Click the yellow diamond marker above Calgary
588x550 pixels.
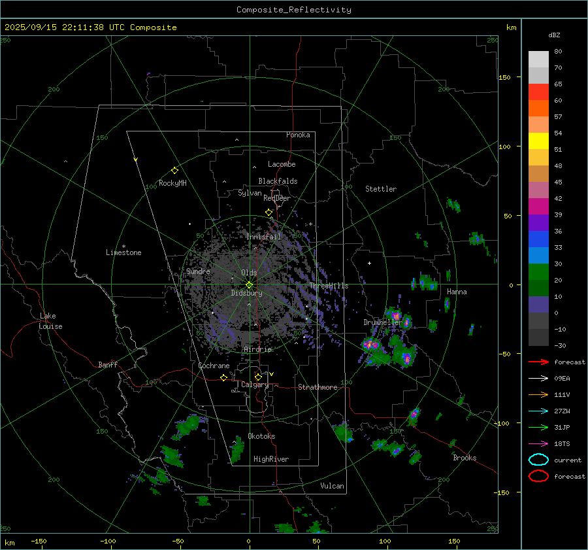point(258,377)
